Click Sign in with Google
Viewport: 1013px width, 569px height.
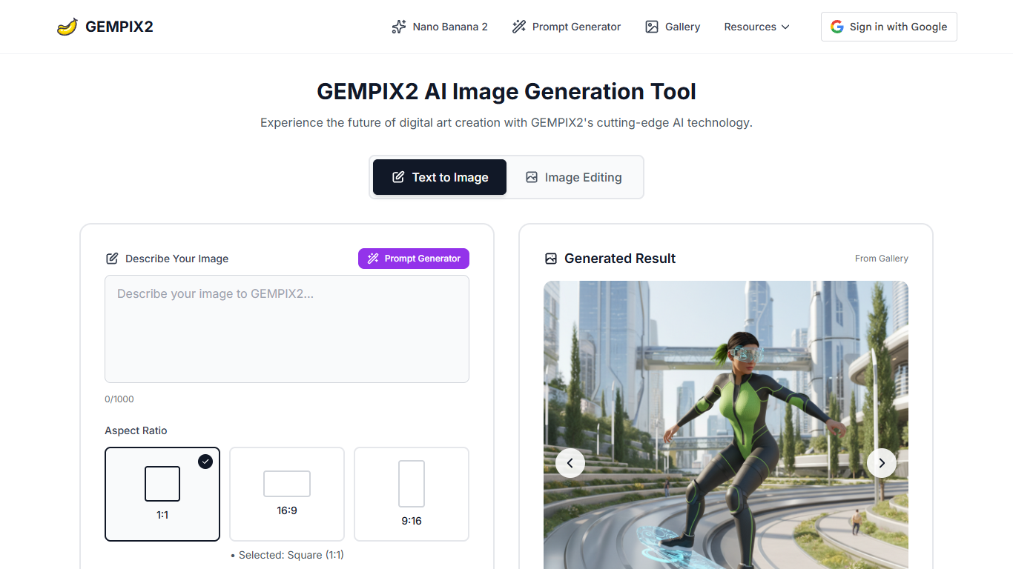(x=888, y=27)
